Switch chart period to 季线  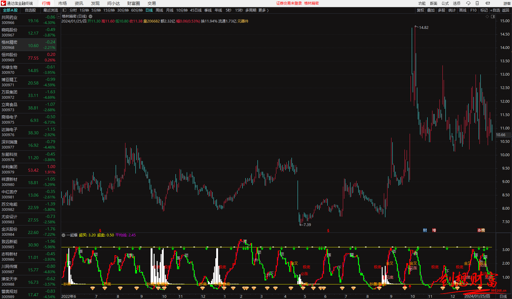click(x=208, y=10)
